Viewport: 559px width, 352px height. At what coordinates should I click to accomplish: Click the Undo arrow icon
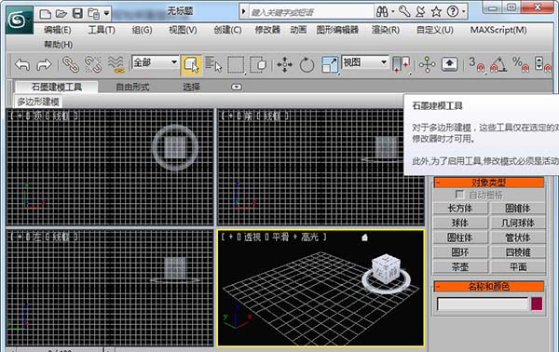(22, 65)
